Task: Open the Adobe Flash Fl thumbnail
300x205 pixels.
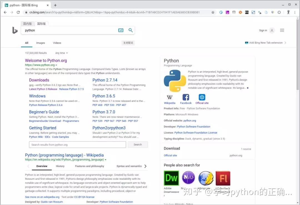Action: pos(223,178)
